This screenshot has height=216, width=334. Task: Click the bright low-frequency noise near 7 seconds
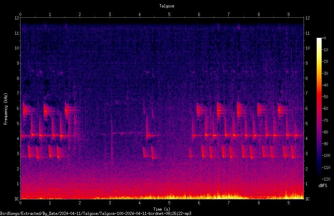click(228, 195)
